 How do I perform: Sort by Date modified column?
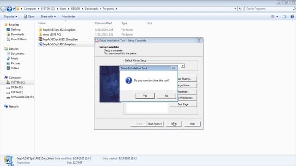point(104,23)
